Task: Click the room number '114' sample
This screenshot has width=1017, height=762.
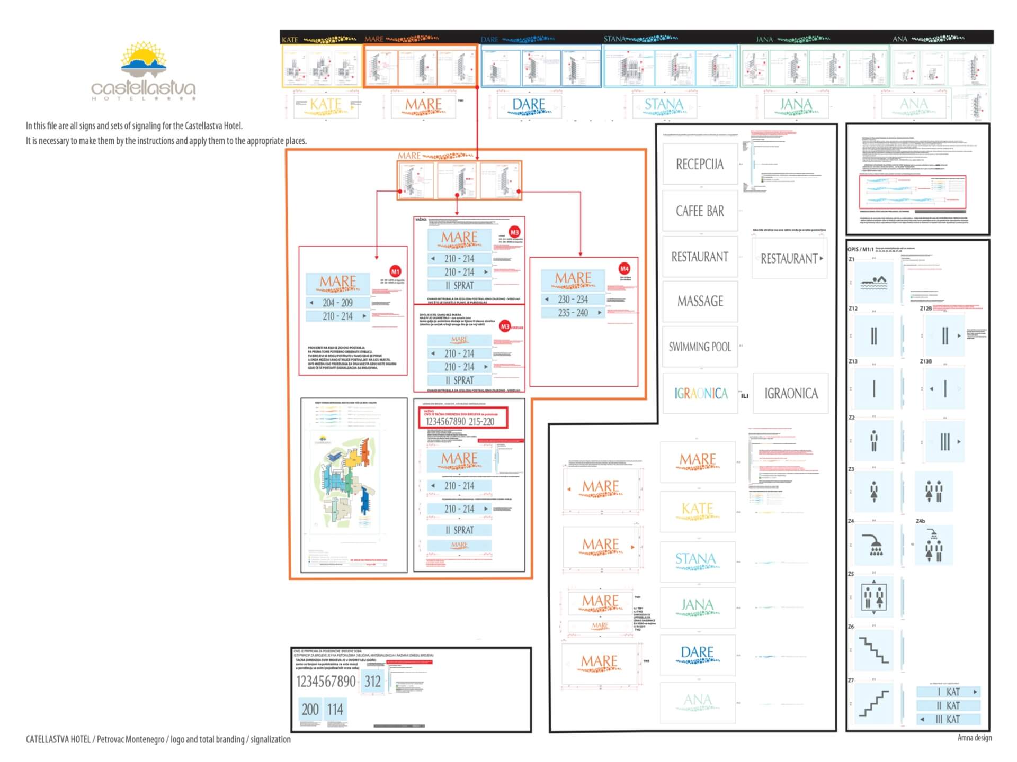Action: tap(335, 710)
